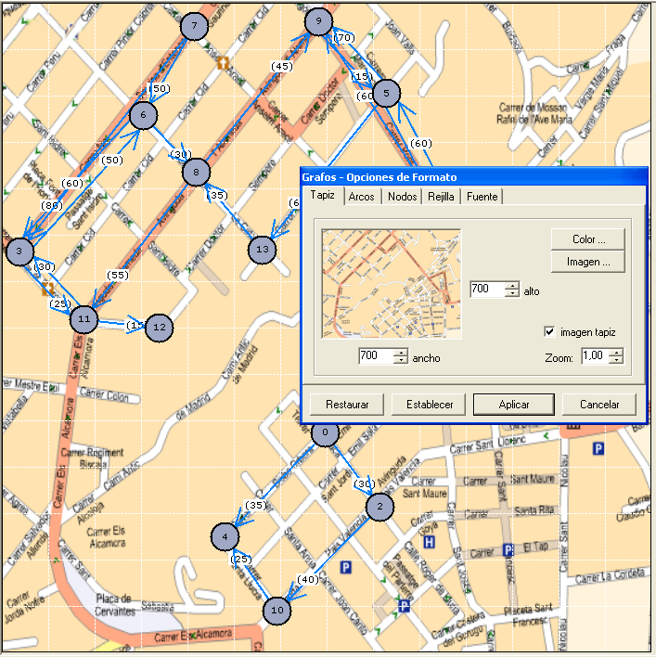656x657 pixels.
Task: Switch to the Fuente tab
Action: click(482, 197)
